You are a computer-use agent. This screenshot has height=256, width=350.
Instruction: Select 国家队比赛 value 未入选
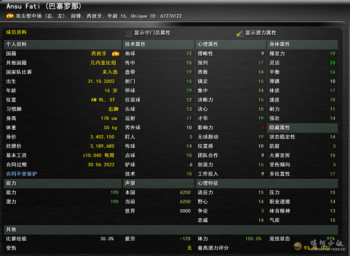110,72
